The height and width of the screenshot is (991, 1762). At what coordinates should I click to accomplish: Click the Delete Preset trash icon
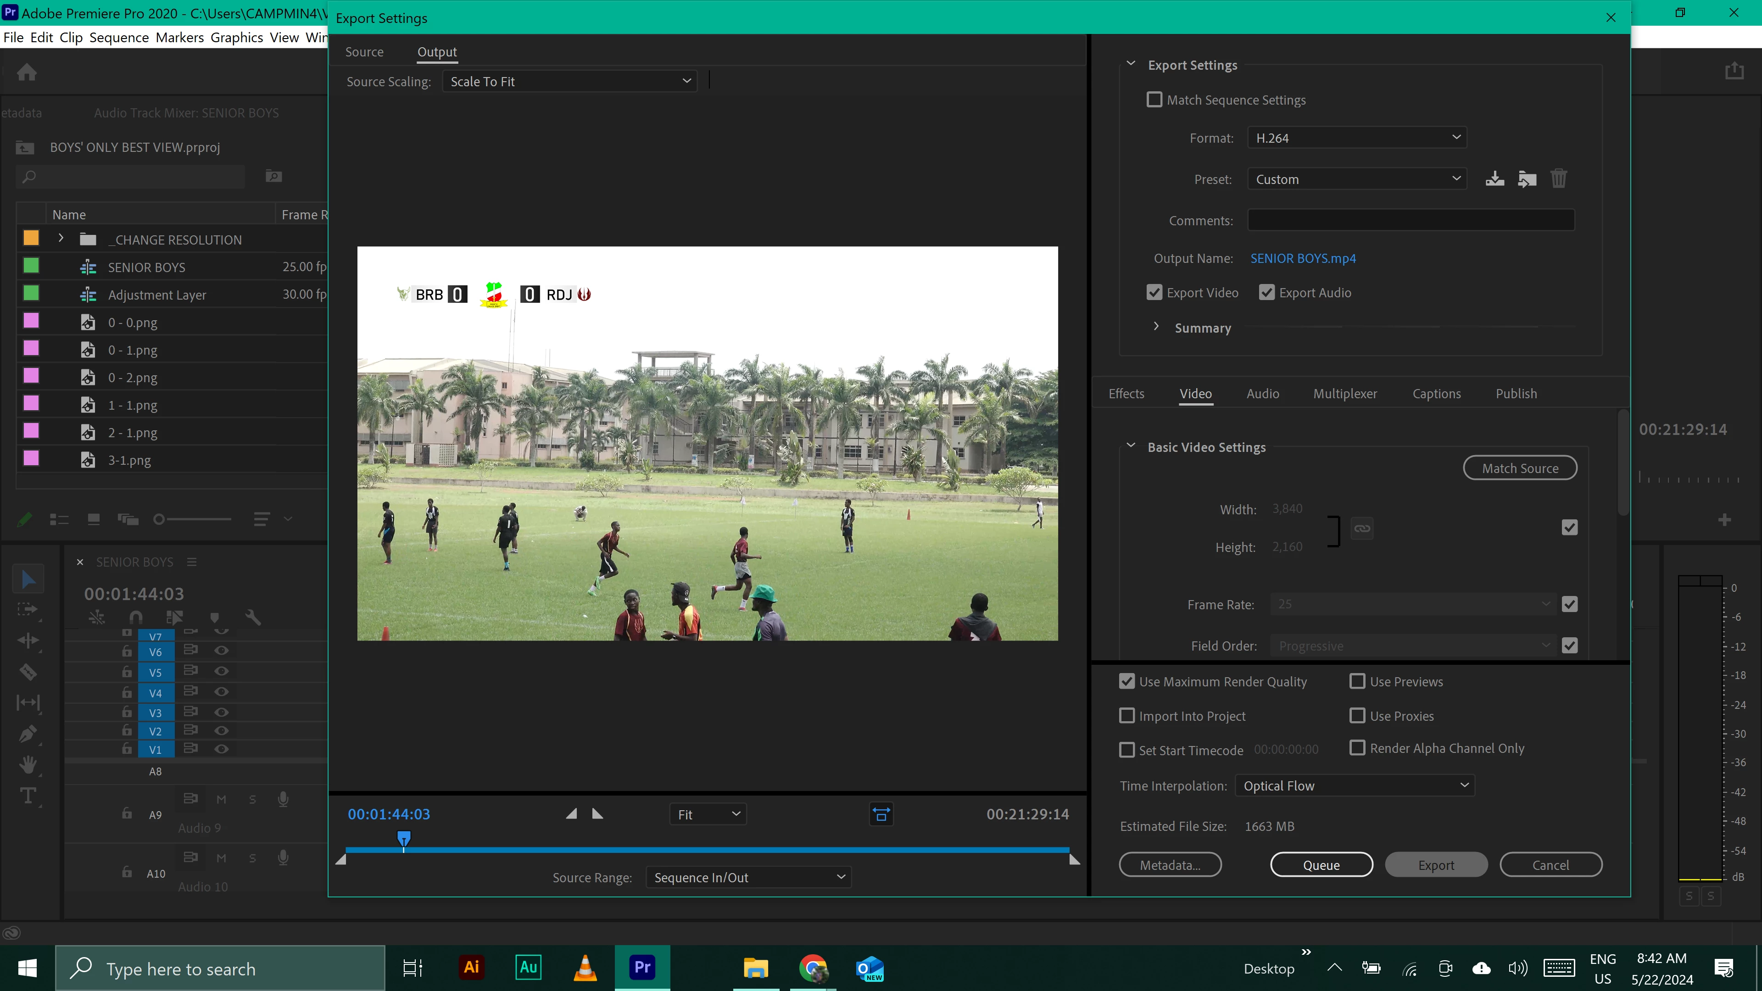coord(1558,179)
